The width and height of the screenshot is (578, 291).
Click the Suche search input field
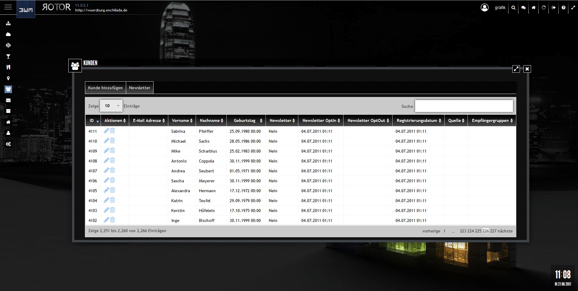click(464, 106)
